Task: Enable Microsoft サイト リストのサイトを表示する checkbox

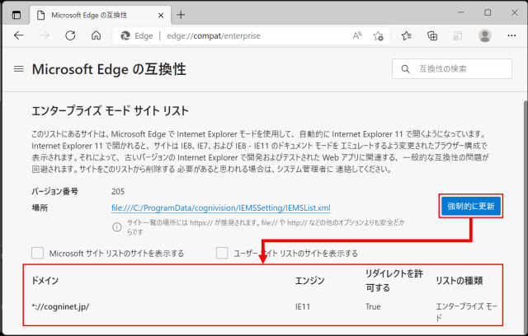Action: pyautogui.click(x=37, y=253)
